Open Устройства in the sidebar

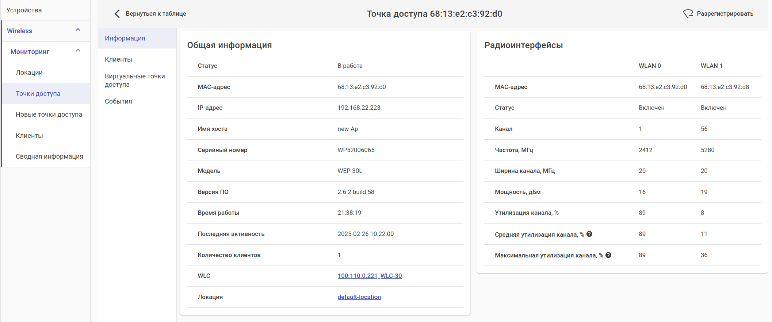24,10
